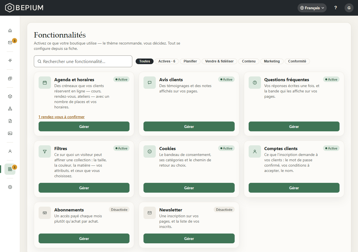Click Gérer on the Agenda et horaires card
358x252 pixels.
click(x=84, y=127)
